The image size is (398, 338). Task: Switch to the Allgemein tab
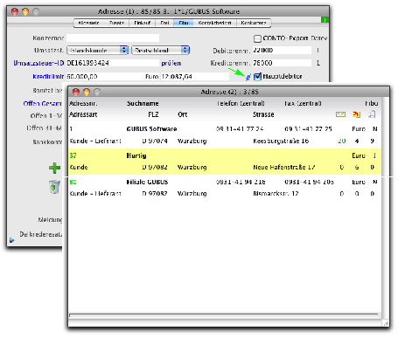point(88,23)
